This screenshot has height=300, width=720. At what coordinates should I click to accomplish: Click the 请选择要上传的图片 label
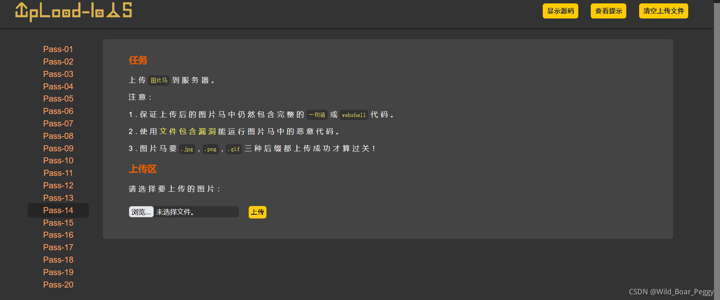(x=174, y=189)
